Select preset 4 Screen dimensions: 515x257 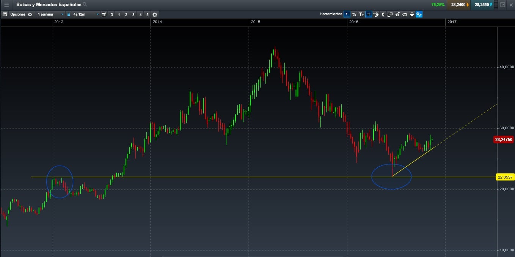140,14
